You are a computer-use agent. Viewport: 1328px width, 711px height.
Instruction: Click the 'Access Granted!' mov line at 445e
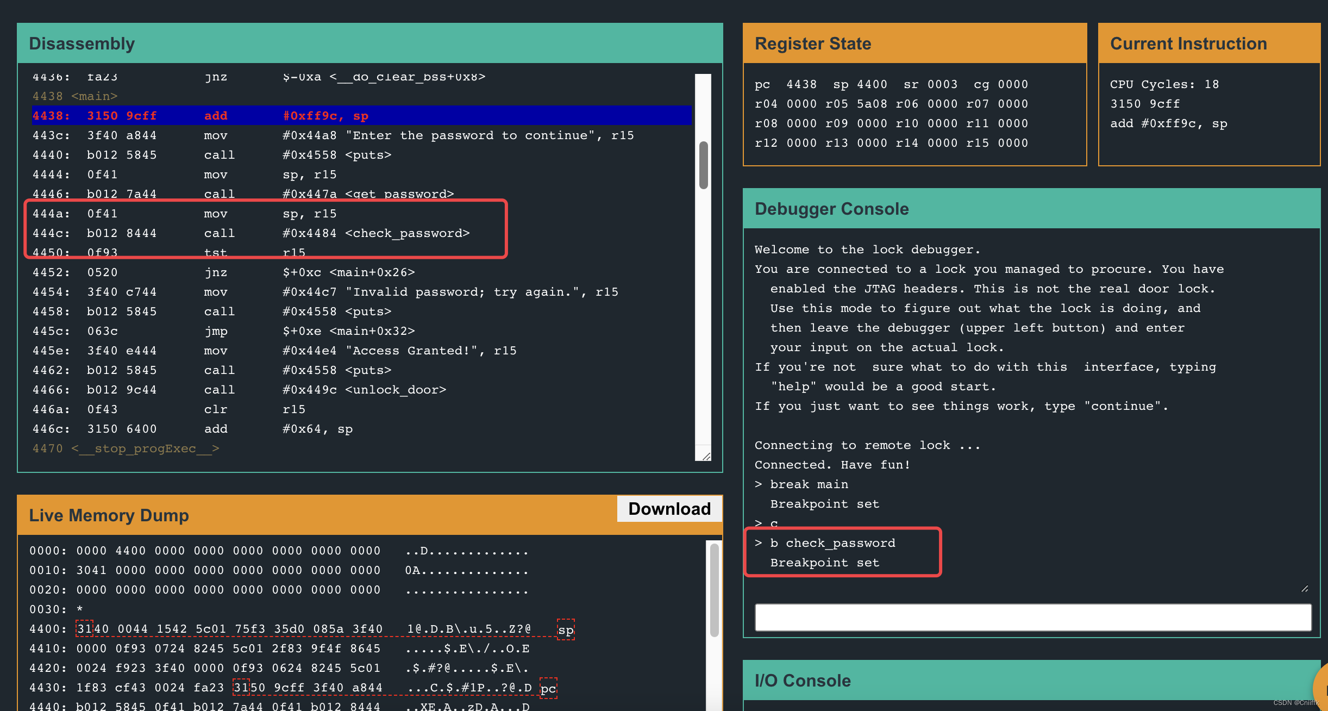coord(361,351)
